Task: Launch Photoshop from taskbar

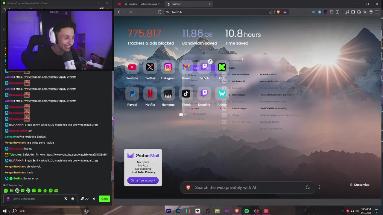Action: (x=178, y=211)
